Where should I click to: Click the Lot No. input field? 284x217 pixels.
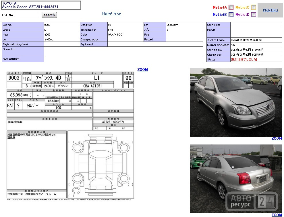pos(27,15)
